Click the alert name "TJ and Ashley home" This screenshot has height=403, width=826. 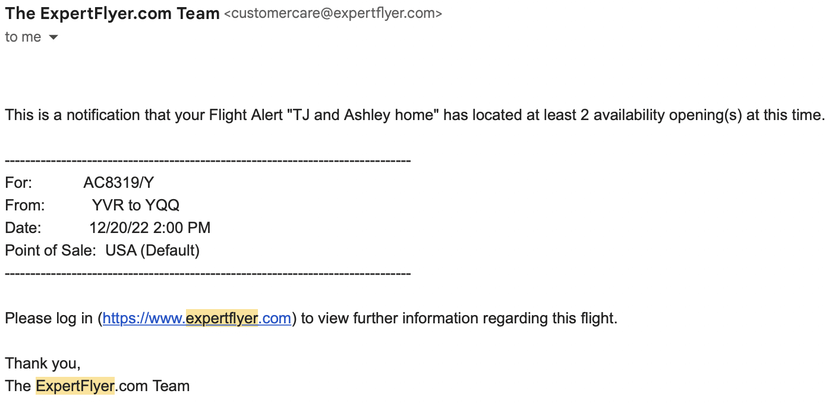click(x=363, y=115)
